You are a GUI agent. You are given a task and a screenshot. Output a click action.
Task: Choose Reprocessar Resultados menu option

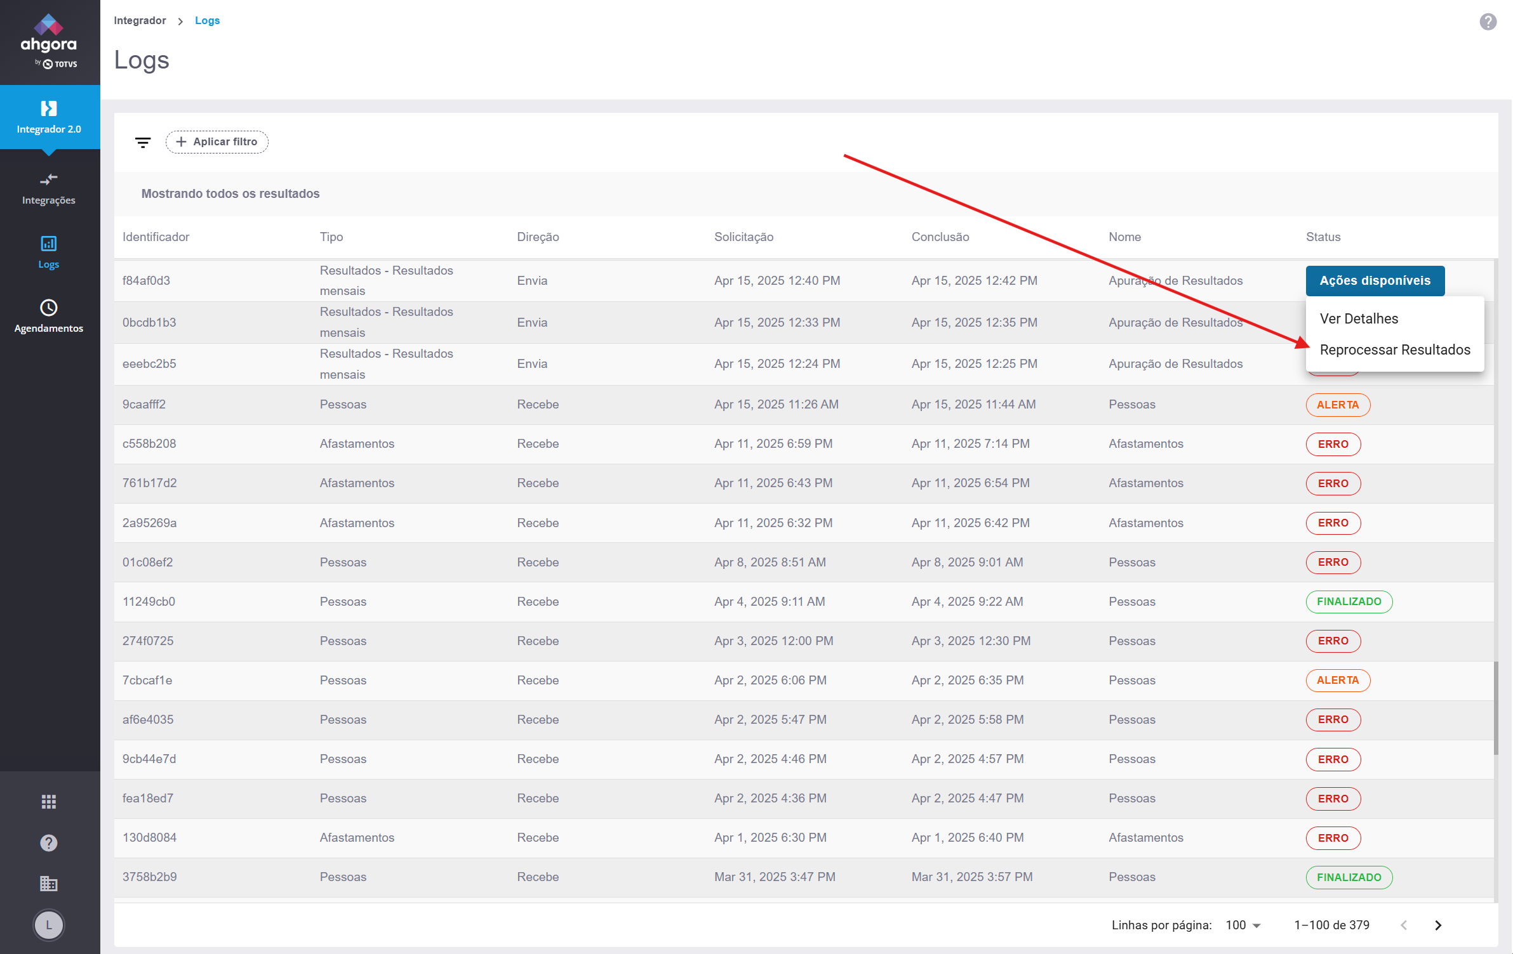[x=1394, y=350]
